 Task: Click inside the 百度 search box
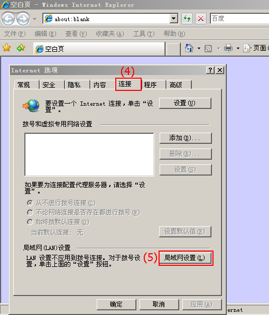tap(239, 18)
